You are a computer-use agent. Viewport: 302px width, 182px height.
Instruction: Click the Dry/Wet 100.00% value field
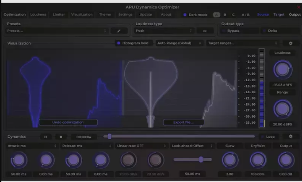tap(258, 174)
